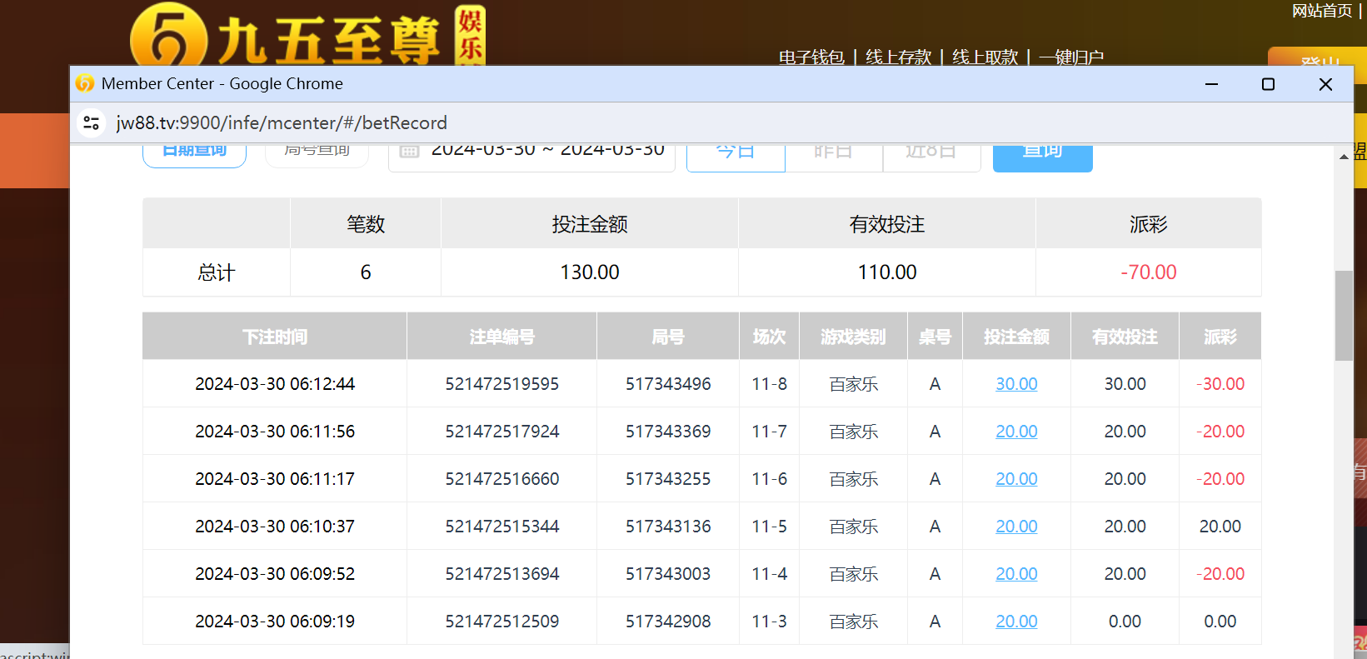1367x659 pixels.
Task: Open the date range picker field
Action: pos(546,153)
